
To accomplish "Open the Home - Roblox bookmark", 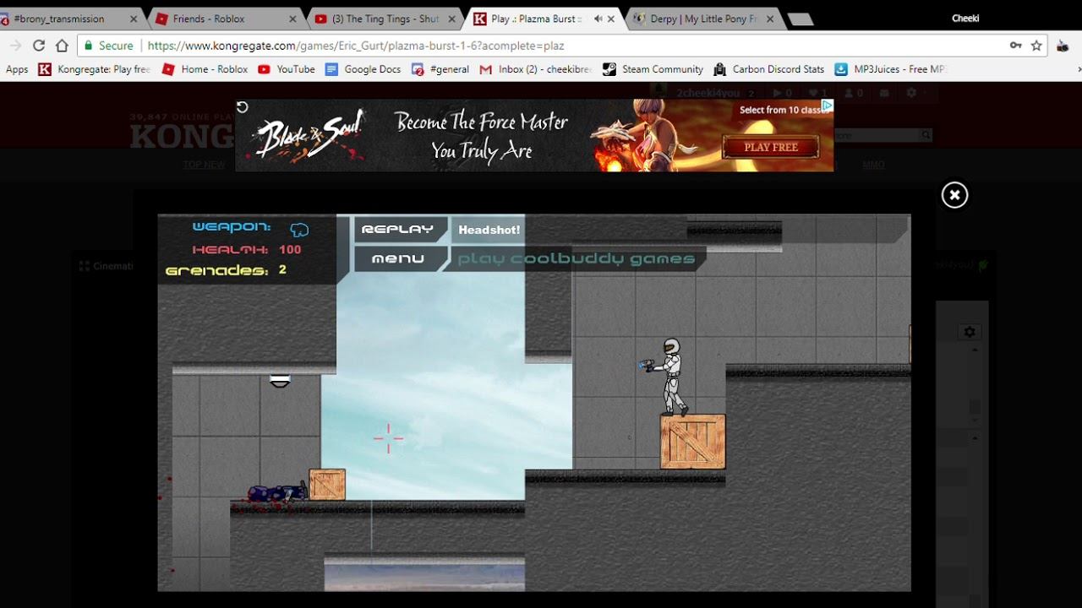I will 205,69.
